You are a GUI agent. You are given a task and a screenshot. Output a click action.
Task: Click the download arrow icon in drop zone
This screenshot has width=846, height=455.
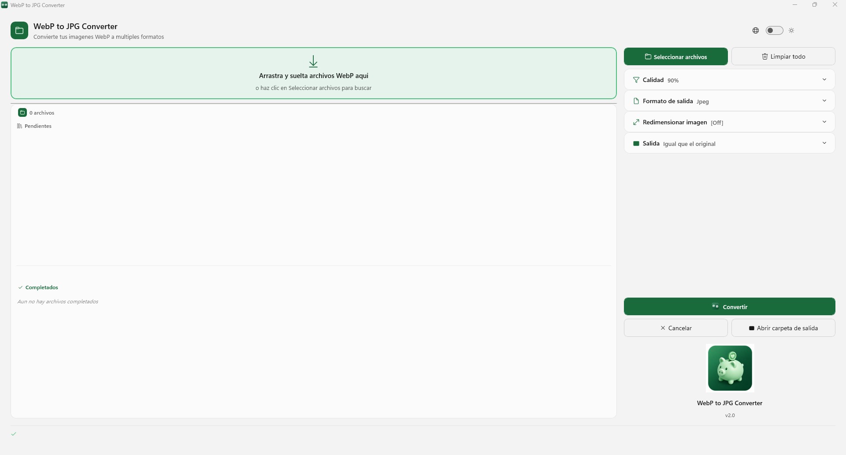[x=313, y=61]
